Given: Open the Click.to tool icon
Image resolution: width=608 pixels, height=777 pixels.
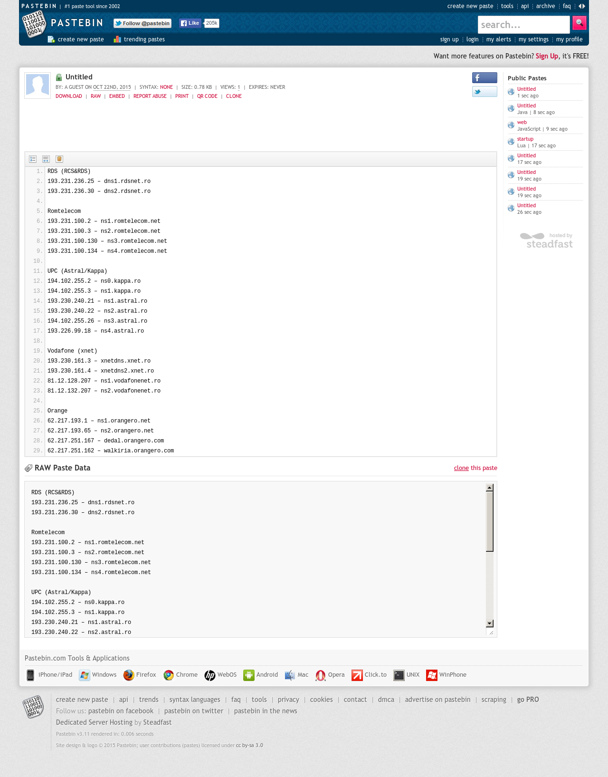Looking at the screenshot, I should (357, 675).
